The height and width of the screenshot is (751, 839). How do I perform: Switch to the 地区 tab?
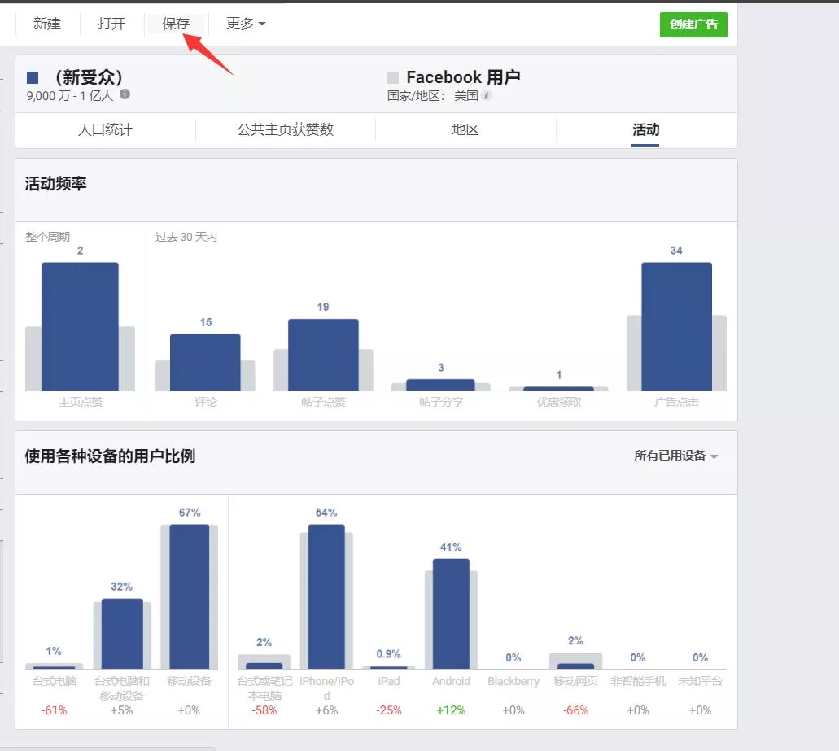[x=465, y=130]
